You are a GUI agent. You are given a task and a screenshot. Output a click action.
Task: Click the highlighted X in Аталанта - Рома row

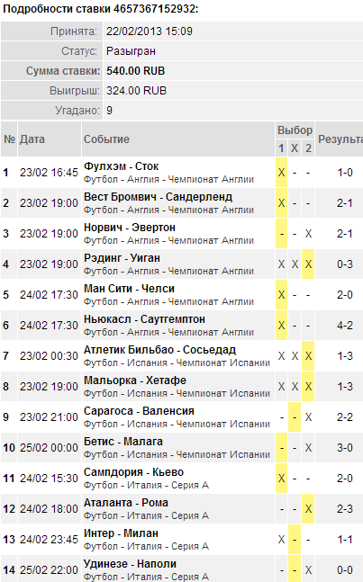pyautogui.click(x=308, y=509)
